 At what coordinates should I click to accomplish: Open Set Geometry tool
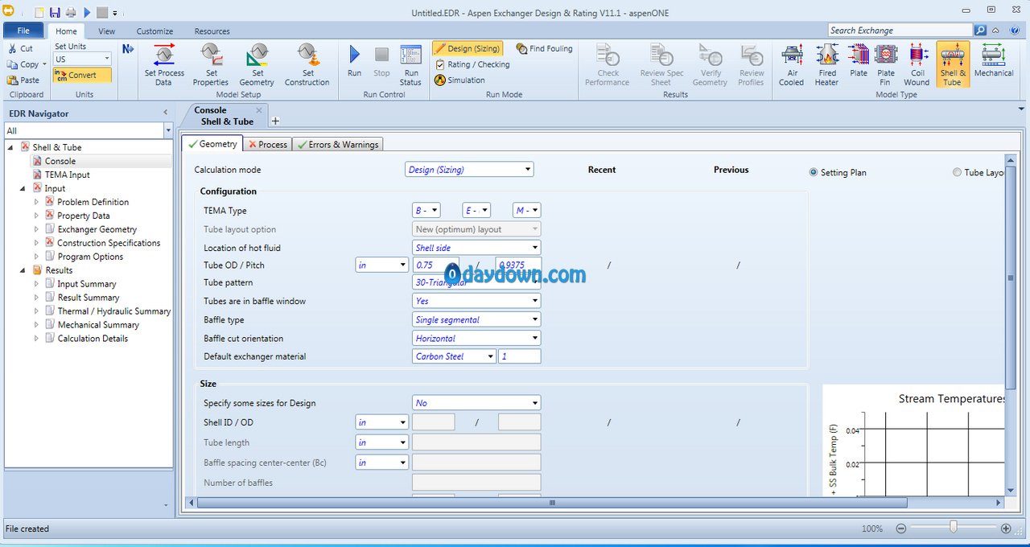click(x=257, y=64)
